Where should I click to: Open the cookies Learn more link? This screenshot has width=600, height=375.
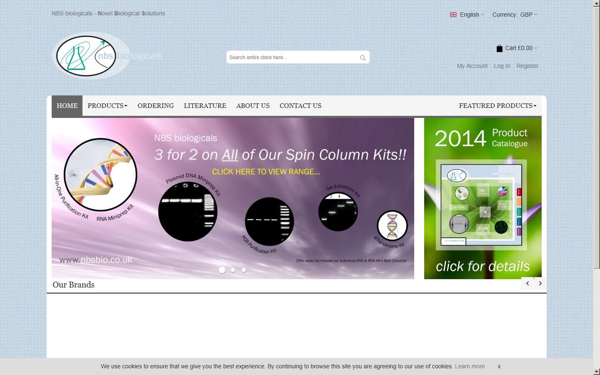coord(470,367)
